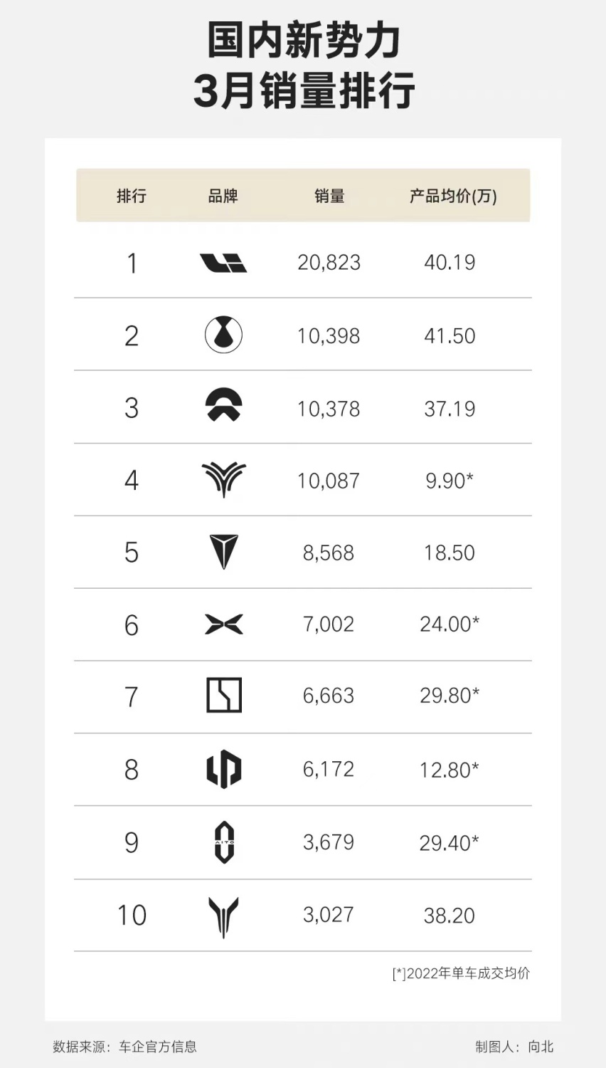Select sales figure 20,823

(329, 263)
